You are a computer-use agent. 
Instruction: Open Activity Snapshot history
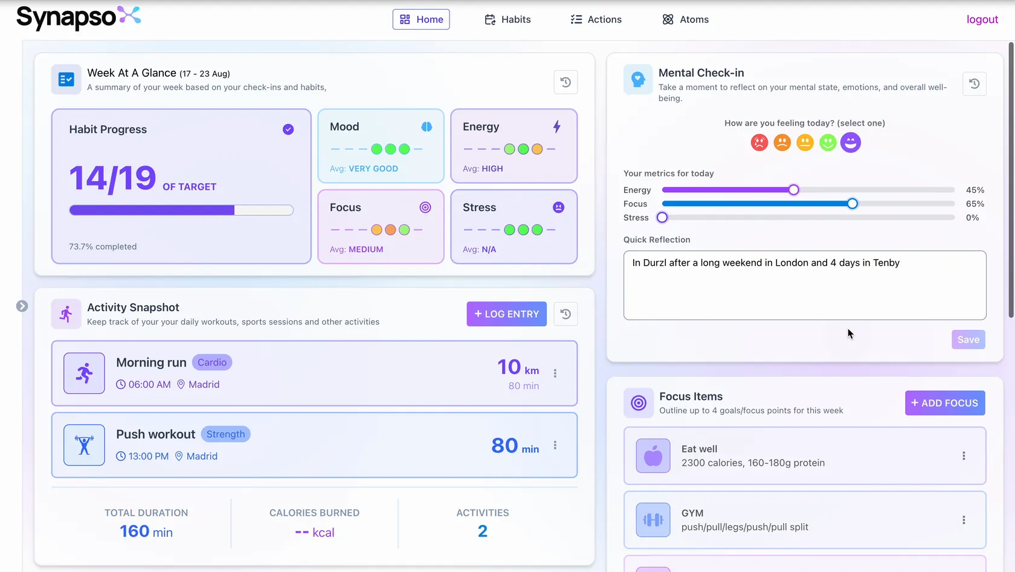[x=565, y=314]
